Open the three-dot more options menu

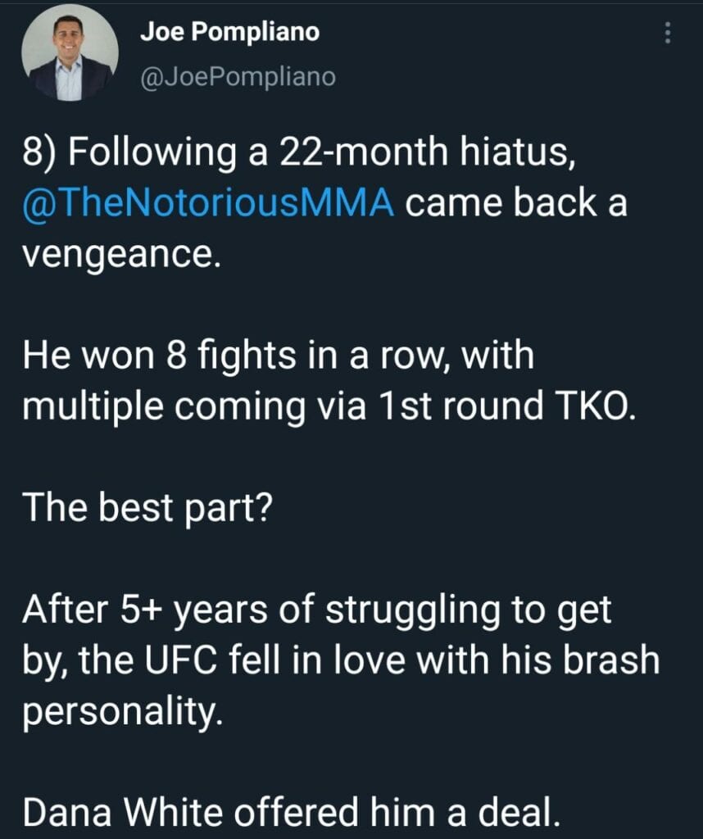[x=667, y=34]
